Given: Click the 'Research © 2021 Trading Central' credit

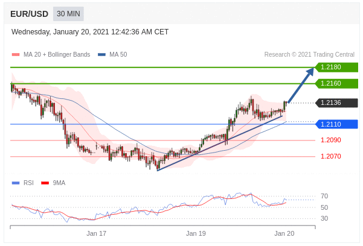Looking at the screenshot, I should tap(309, 54).
